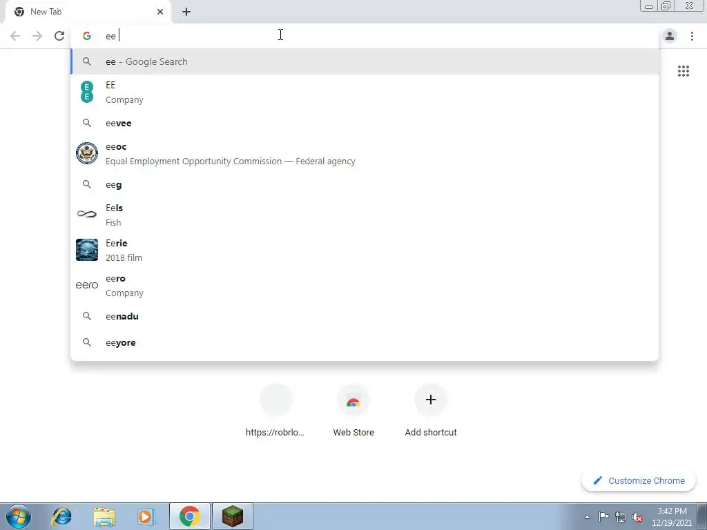Click magnifier icon beside eeg suggestion
The image size is (707, 530).
(86, 184)
